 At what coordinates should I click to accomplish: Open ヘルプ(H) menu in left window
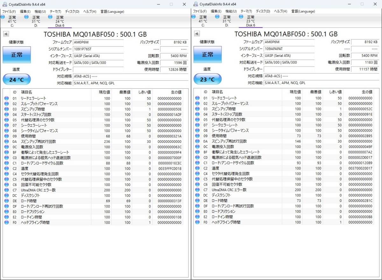pyautogui.click(x=90, y=11)
